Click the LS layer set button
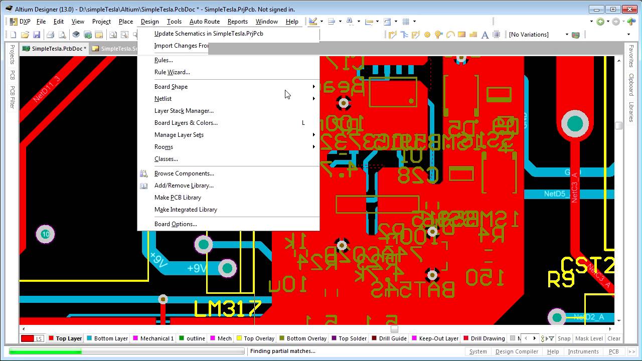This screenshot has width=642, height=361. tap(39, 339)
